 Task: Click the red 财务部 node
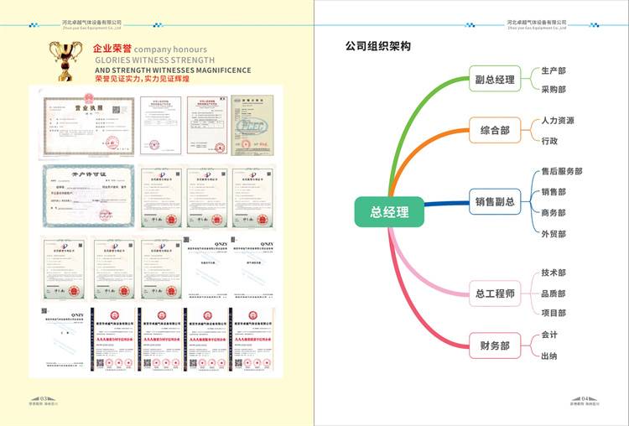pos(494,345)
